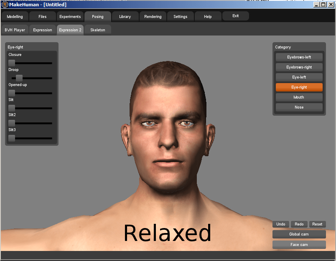This screenshot has width=336, height=261.
Task: Click the Closure slider handle
Action: coord(11,63)
